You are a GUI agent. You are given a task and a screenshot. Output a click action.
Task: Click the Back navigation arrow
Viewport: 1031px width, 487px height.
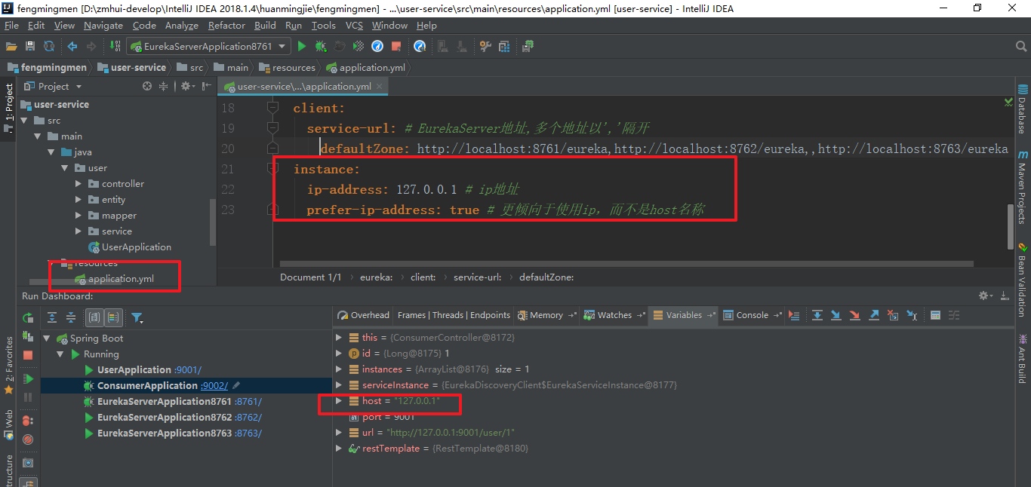(72, 46)
